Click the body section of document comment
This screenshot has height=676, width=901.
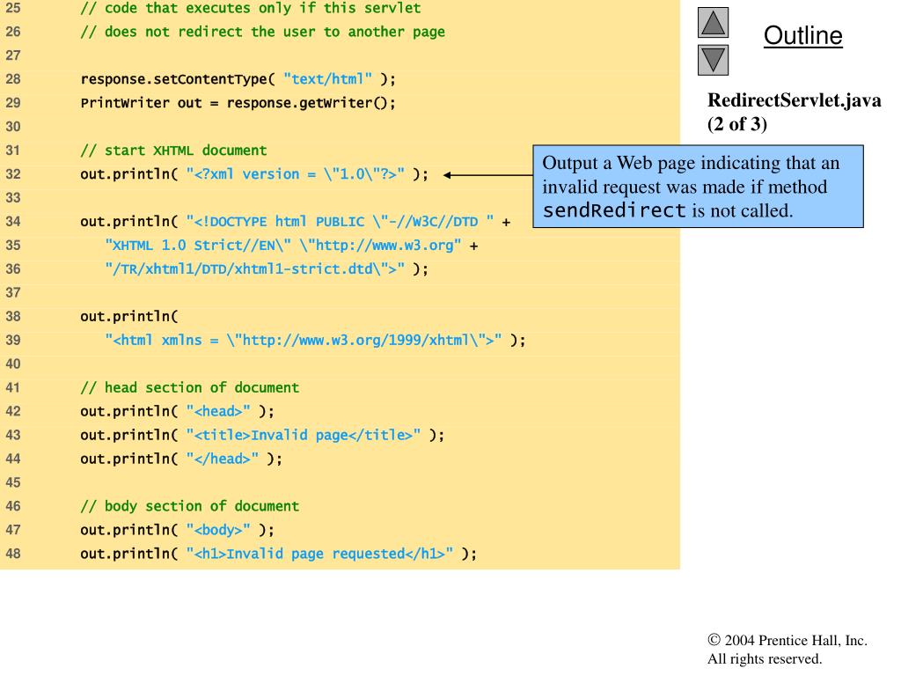[190, 506]
